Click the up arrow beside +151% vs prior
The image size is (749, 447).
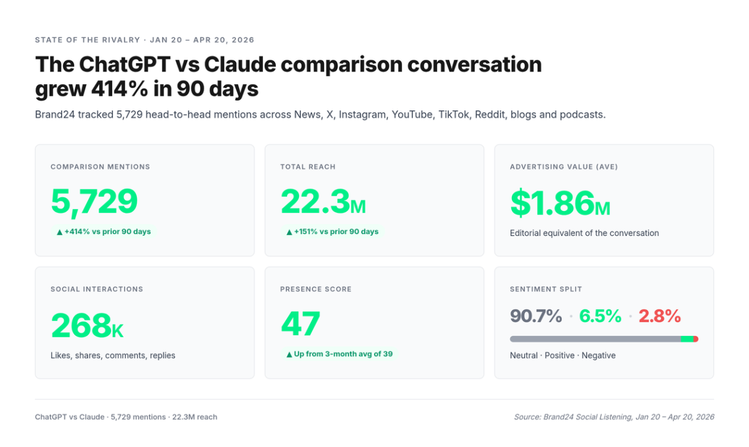289,232
